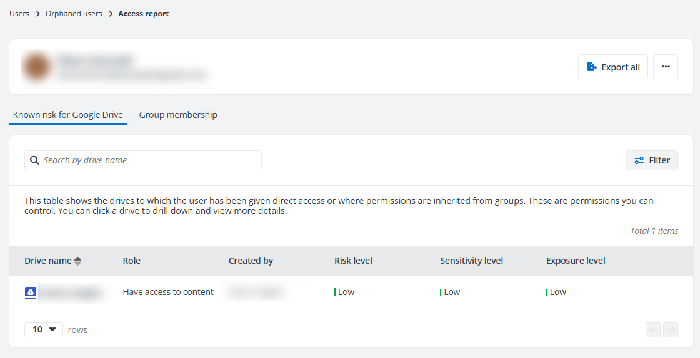The height and width of the screenshot is (358, 700).
Task: Click the Sensitivity level column header
Action: (471, 261)
